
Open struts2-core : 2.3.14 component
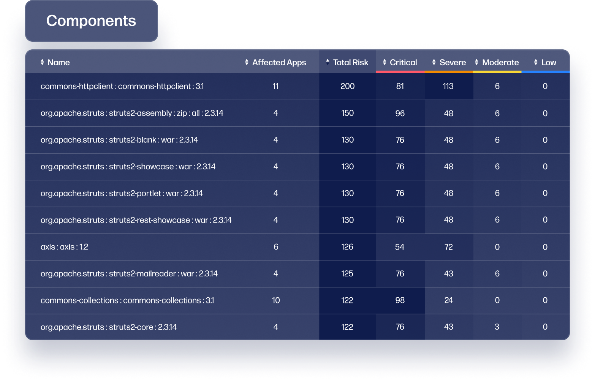[109, 327]
